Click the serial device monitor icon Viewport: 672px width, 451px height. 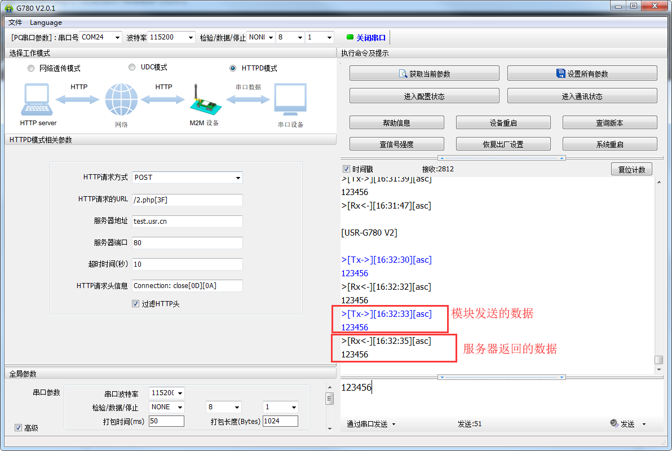290,100
